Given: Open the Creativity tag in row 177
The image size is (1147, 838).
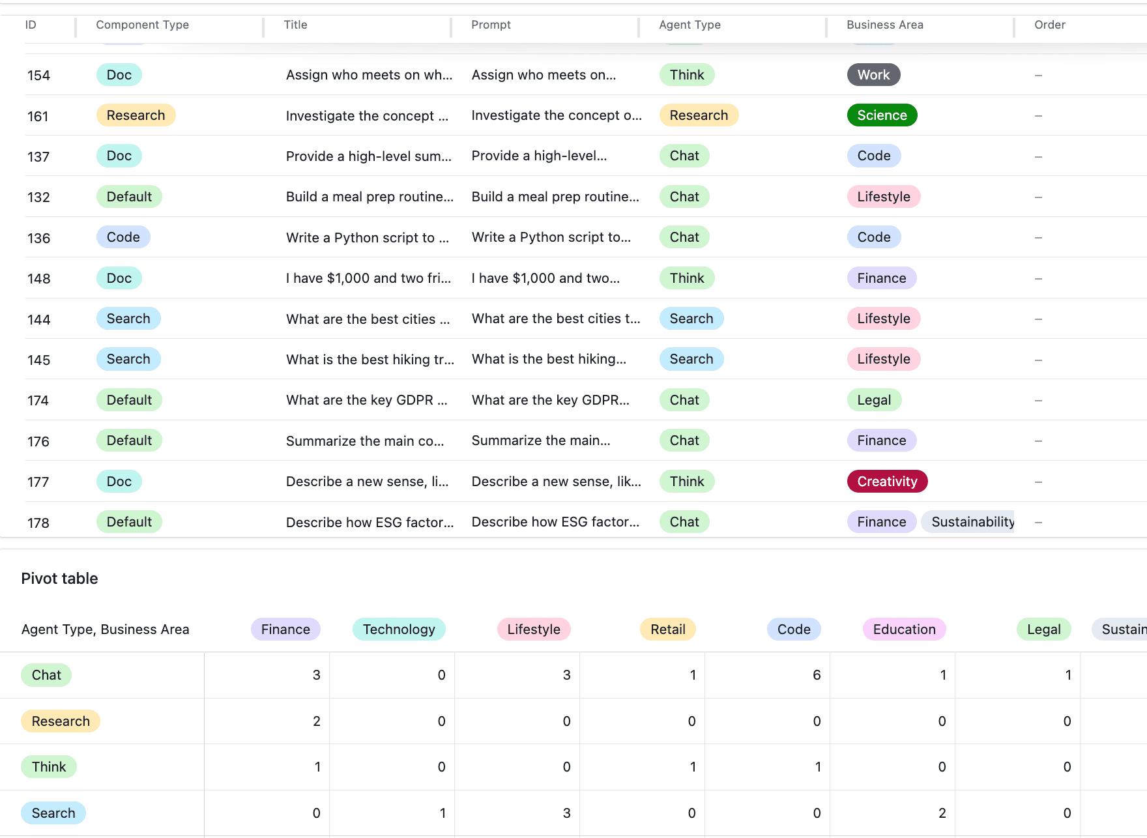Looking at the screenshot, I should [x=887, y=482].
